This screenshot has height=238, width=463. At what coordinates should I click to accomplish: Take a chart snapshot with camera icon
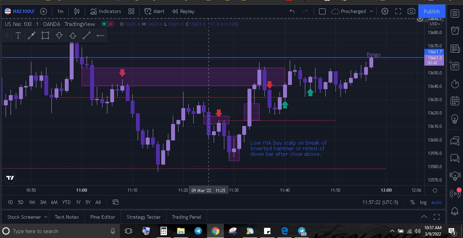pos(411,11)
